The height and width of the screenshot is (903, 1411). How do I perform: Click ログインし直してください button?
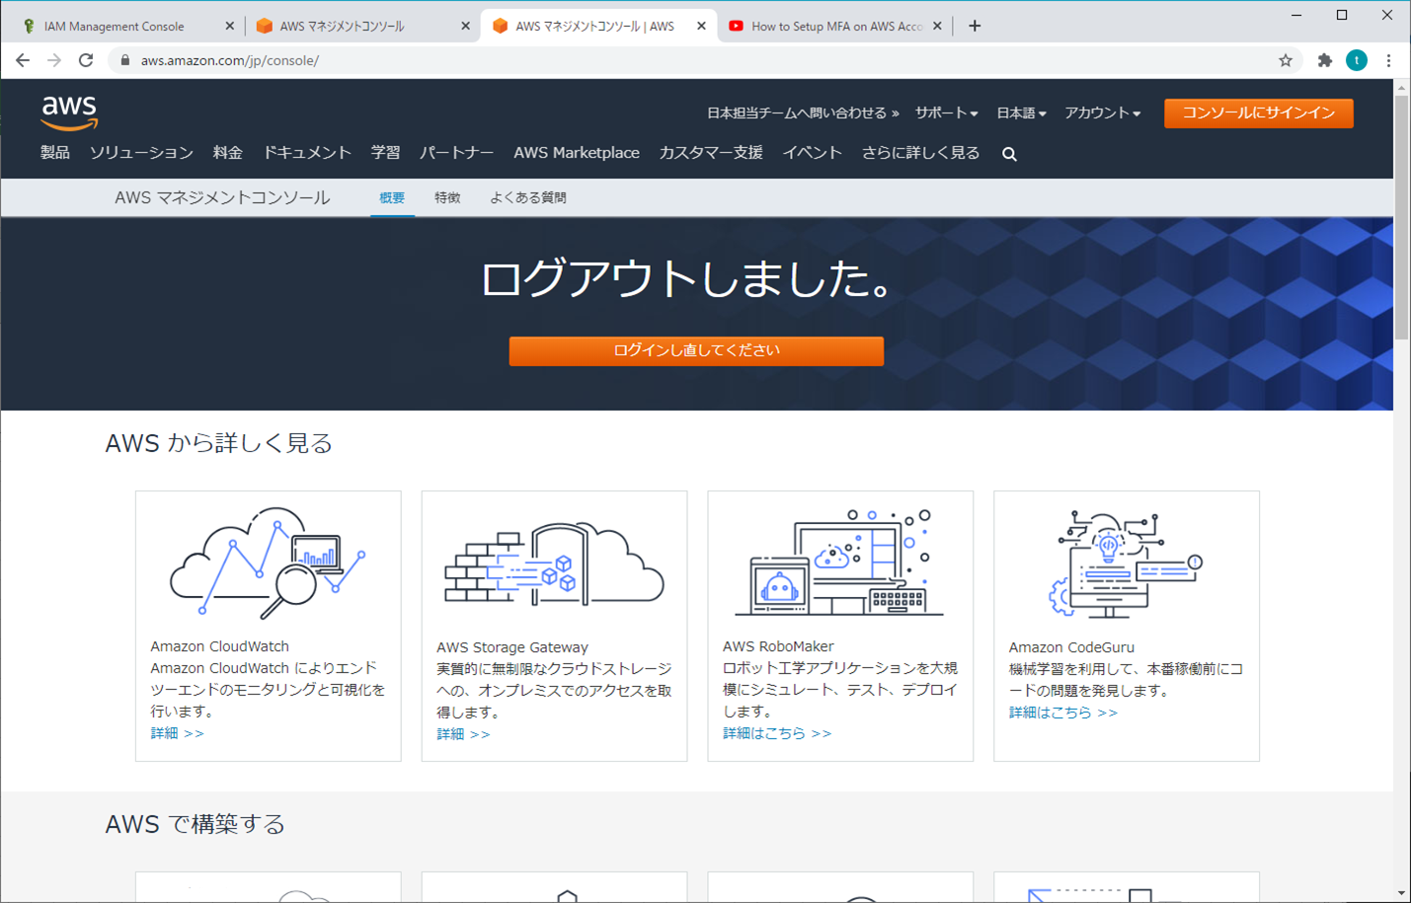(x=696, y=350)
